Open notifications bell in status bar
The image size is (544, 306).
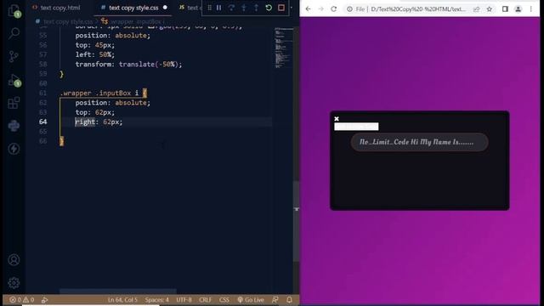(289, 300)
